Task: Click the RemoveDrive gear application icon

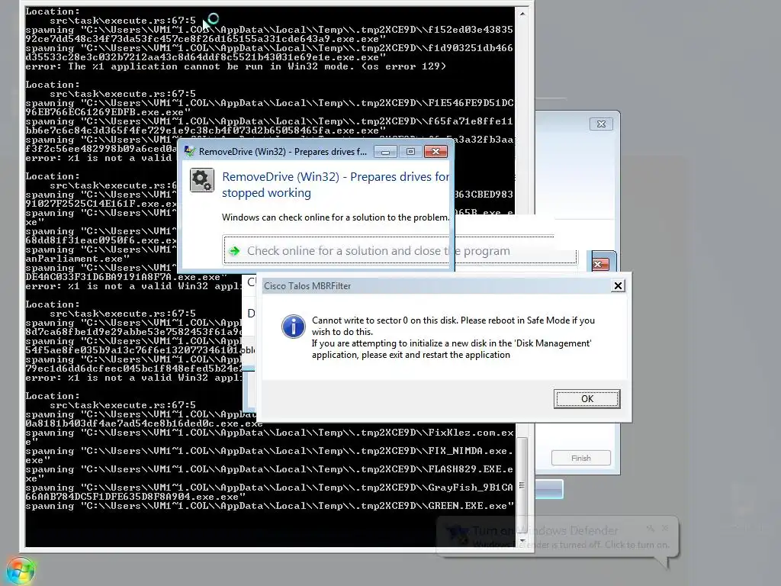Action: tap(201, 180)
